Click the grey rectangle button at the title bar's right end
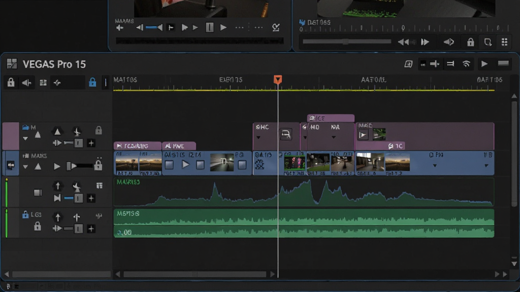Screen dimensions: 520x292 503,63
